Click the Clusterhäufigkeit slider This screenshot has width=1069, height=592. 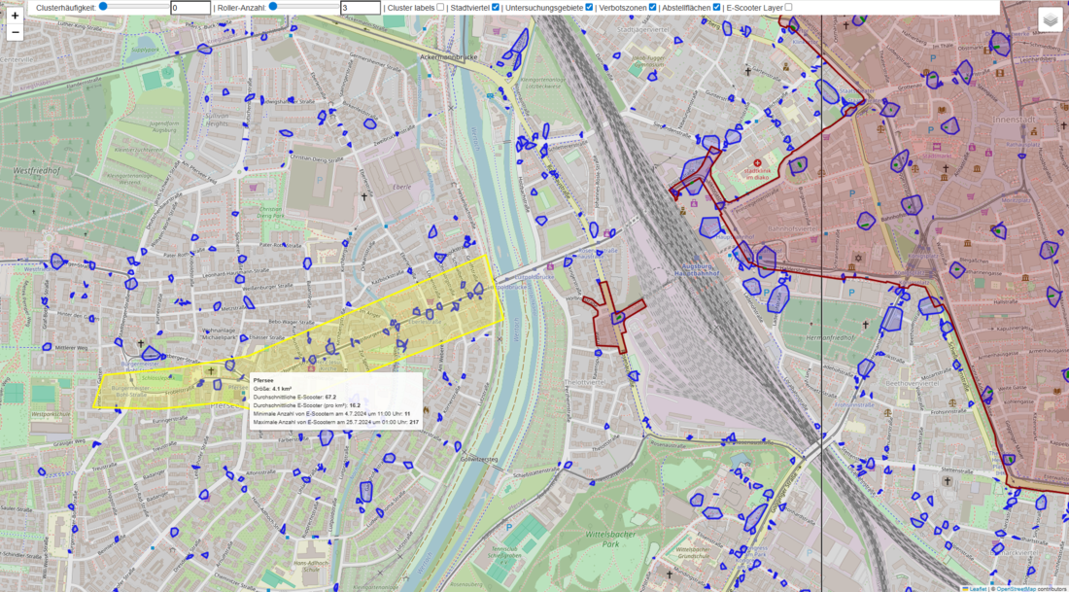click(134, 7)
